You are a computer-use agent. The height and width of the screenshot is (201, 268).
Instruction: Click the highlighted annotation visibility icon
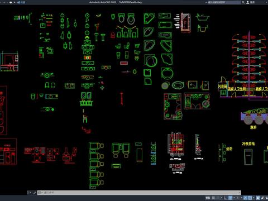pos(258,198)
